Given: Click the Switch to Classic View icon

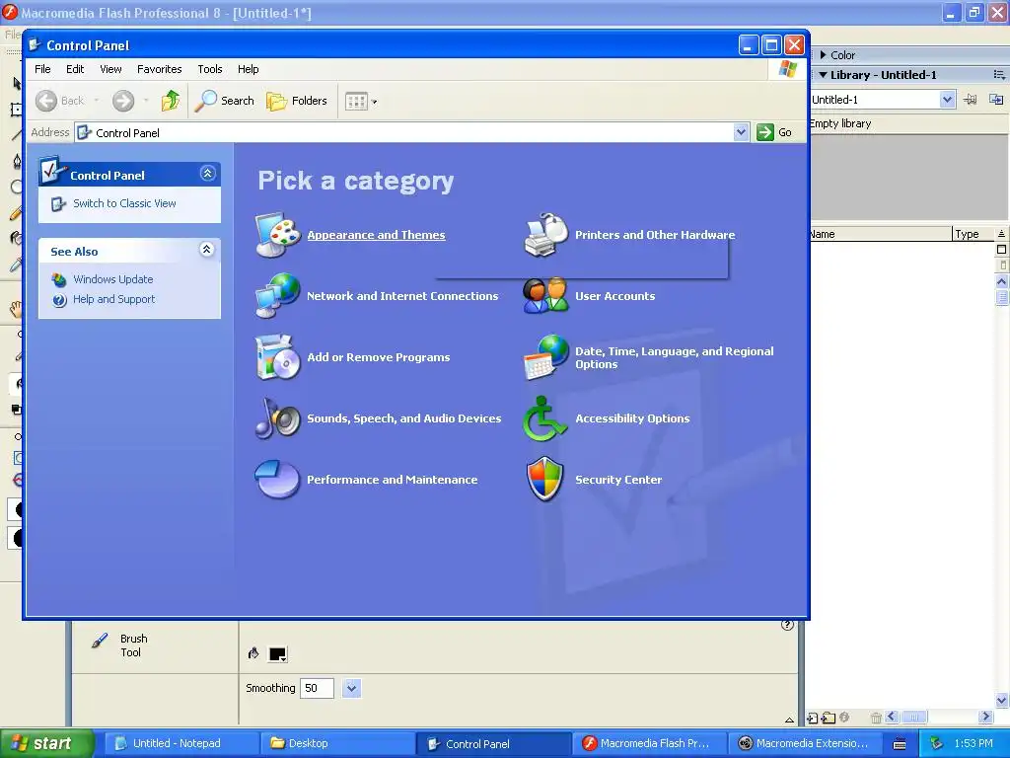Looking at the screenshot, I should pyautogui.click(x=58, y=203).
